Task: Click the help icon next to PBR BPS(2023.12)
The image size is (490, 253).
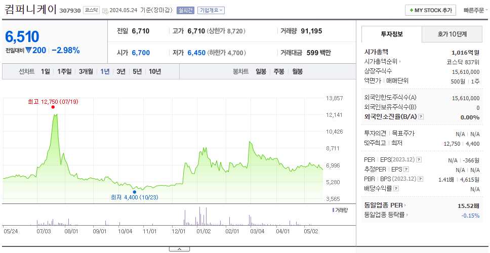Action: (x=421, y=179)
